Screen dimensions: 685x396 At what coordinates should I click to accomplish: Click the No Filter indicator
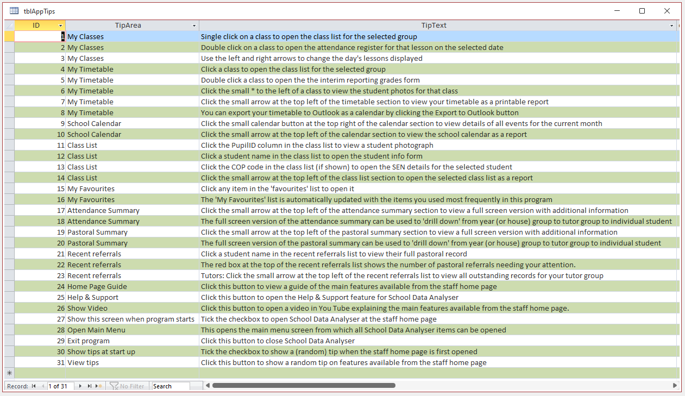(x=127, y=386)
